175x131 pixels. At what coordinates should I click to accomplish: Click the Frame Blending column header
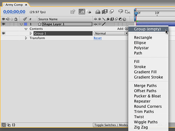click(x=112, y=19)
